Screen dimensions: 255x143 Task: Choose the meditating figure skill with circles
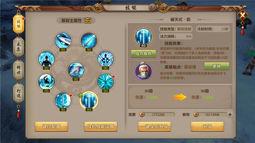pos(46,59)
